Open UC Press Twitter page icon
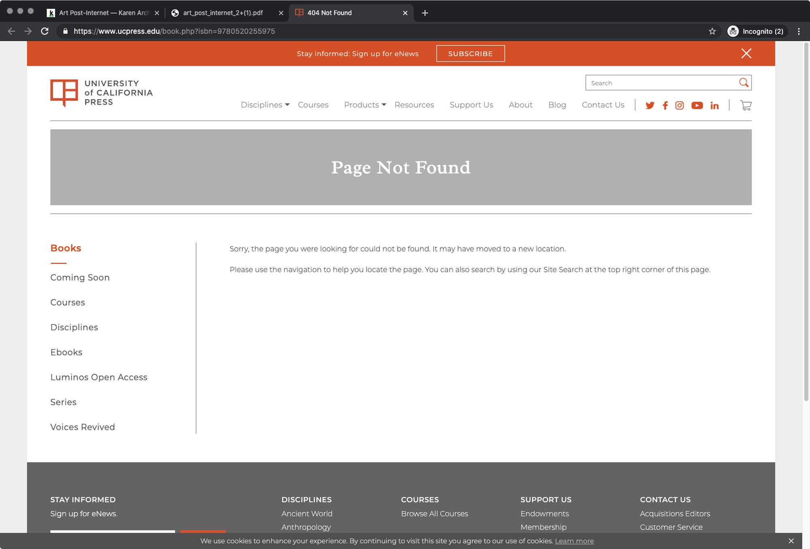 pos(650,106)
